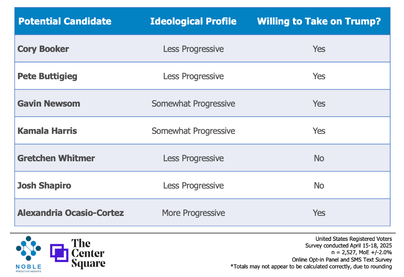404x277 pixels.
Task: Click the No value for Josh Shapiro
Action: 319,186
